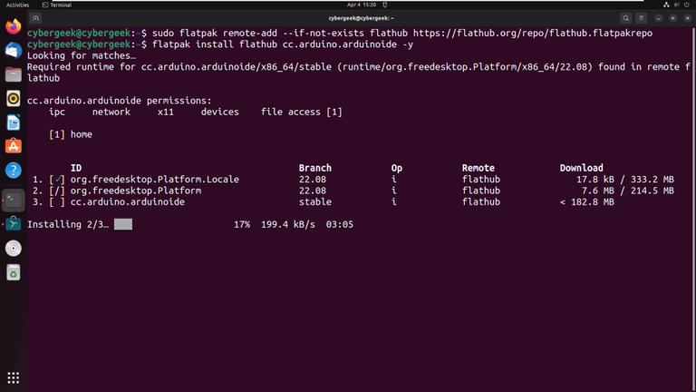Open the Files manager dock icon

pos(13,74)
